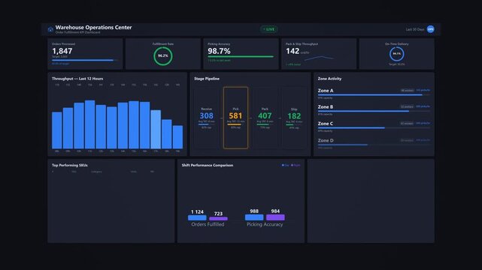Click the Zone C label
The height and width of the screenshot is (270, 482).
[326, 124]
